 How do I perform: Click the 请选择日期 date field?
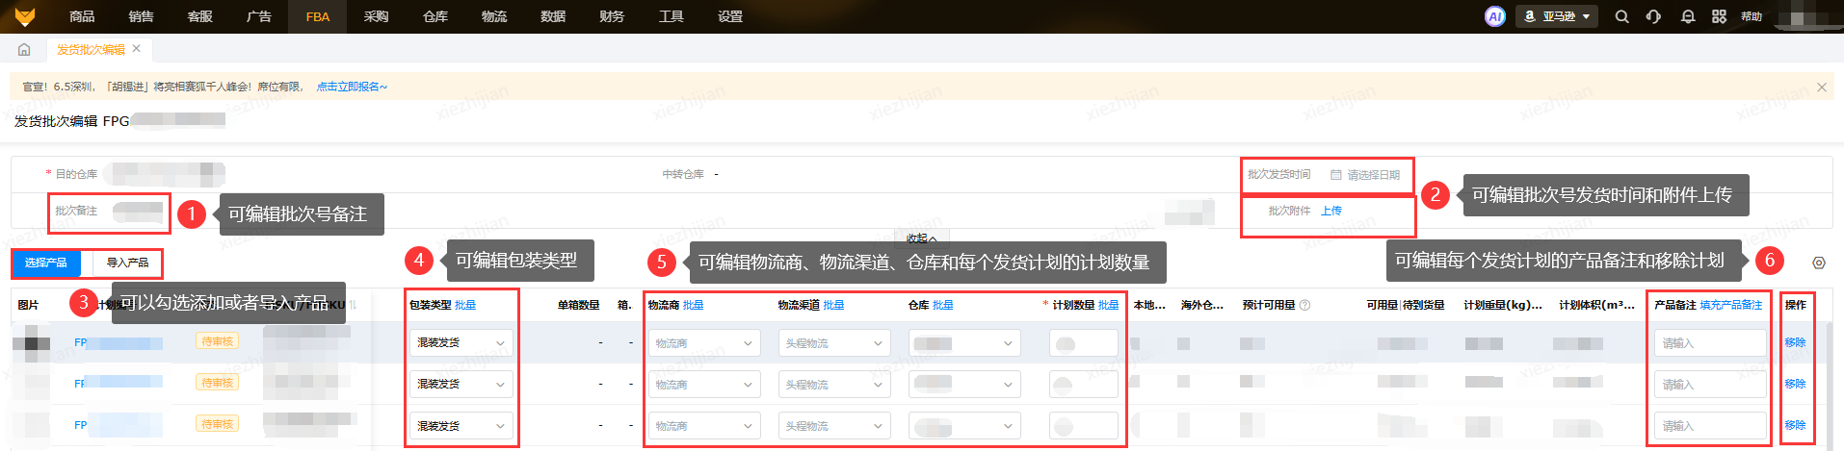[x=1365, y=175]
